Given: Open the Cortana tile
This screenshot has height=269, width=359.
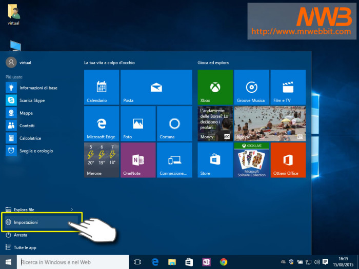Looking at the screenshot, I should (174, 123).
